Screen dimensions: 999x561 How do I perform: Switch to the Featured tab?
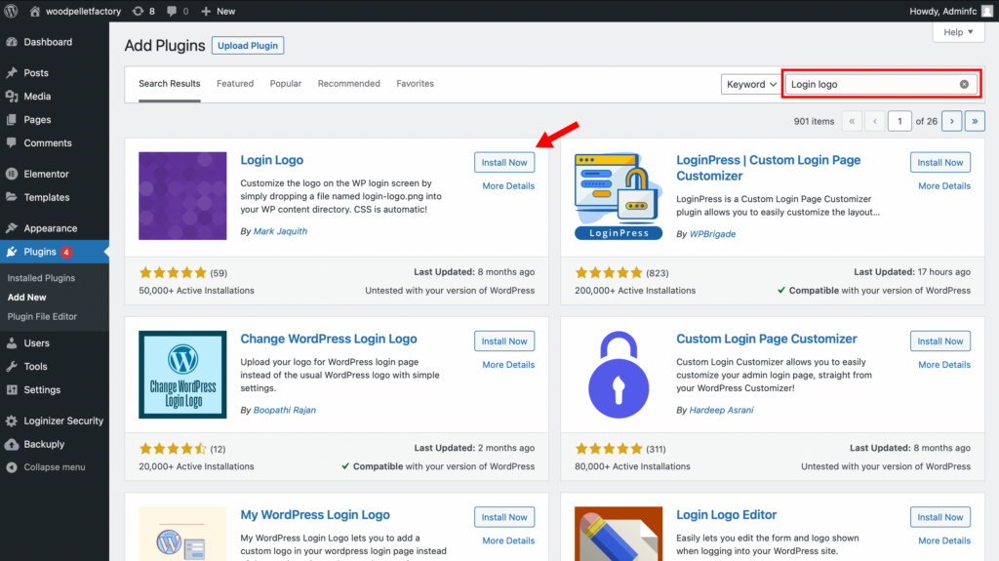[235, 84]
